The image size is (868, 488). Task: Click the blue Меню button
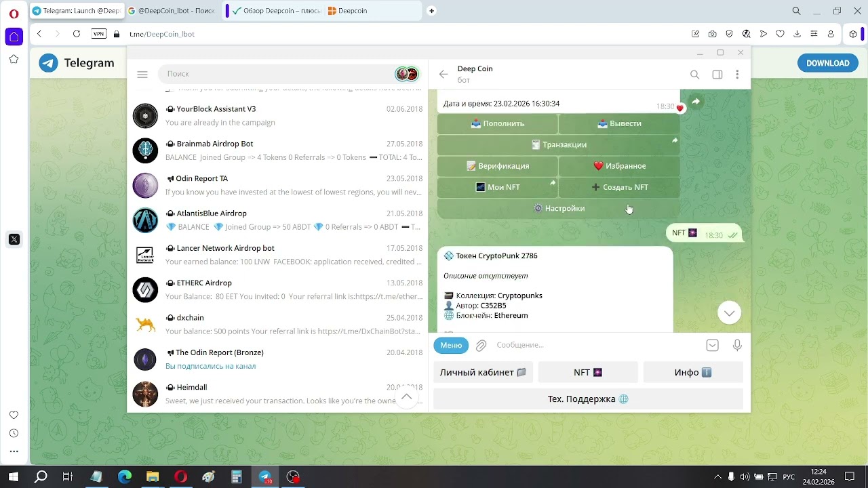click(451, 345)
